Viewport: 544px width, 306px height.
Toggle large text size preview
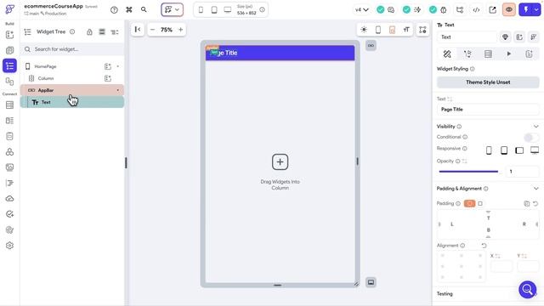point(406,30)
